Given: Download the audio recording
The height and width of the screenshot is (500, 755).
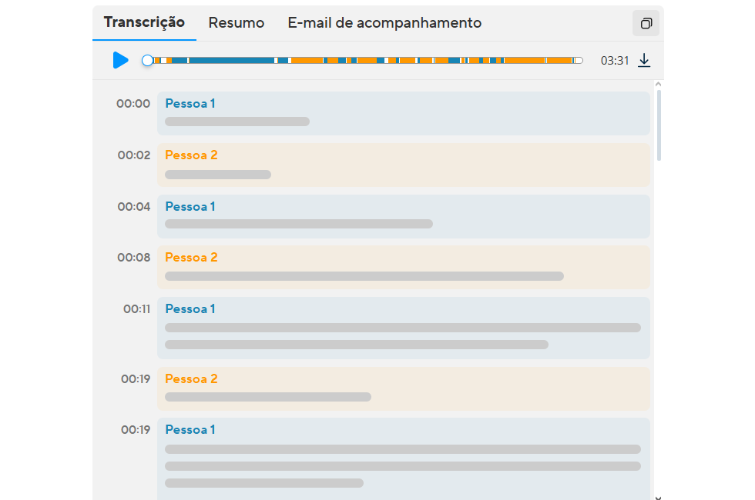Looking at the screenshot, I should pyautogui.click(x=644, y=61).
